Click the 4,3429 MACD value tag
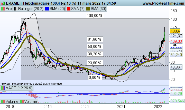Viewport: 185px width, 110px height. [176, 94]
